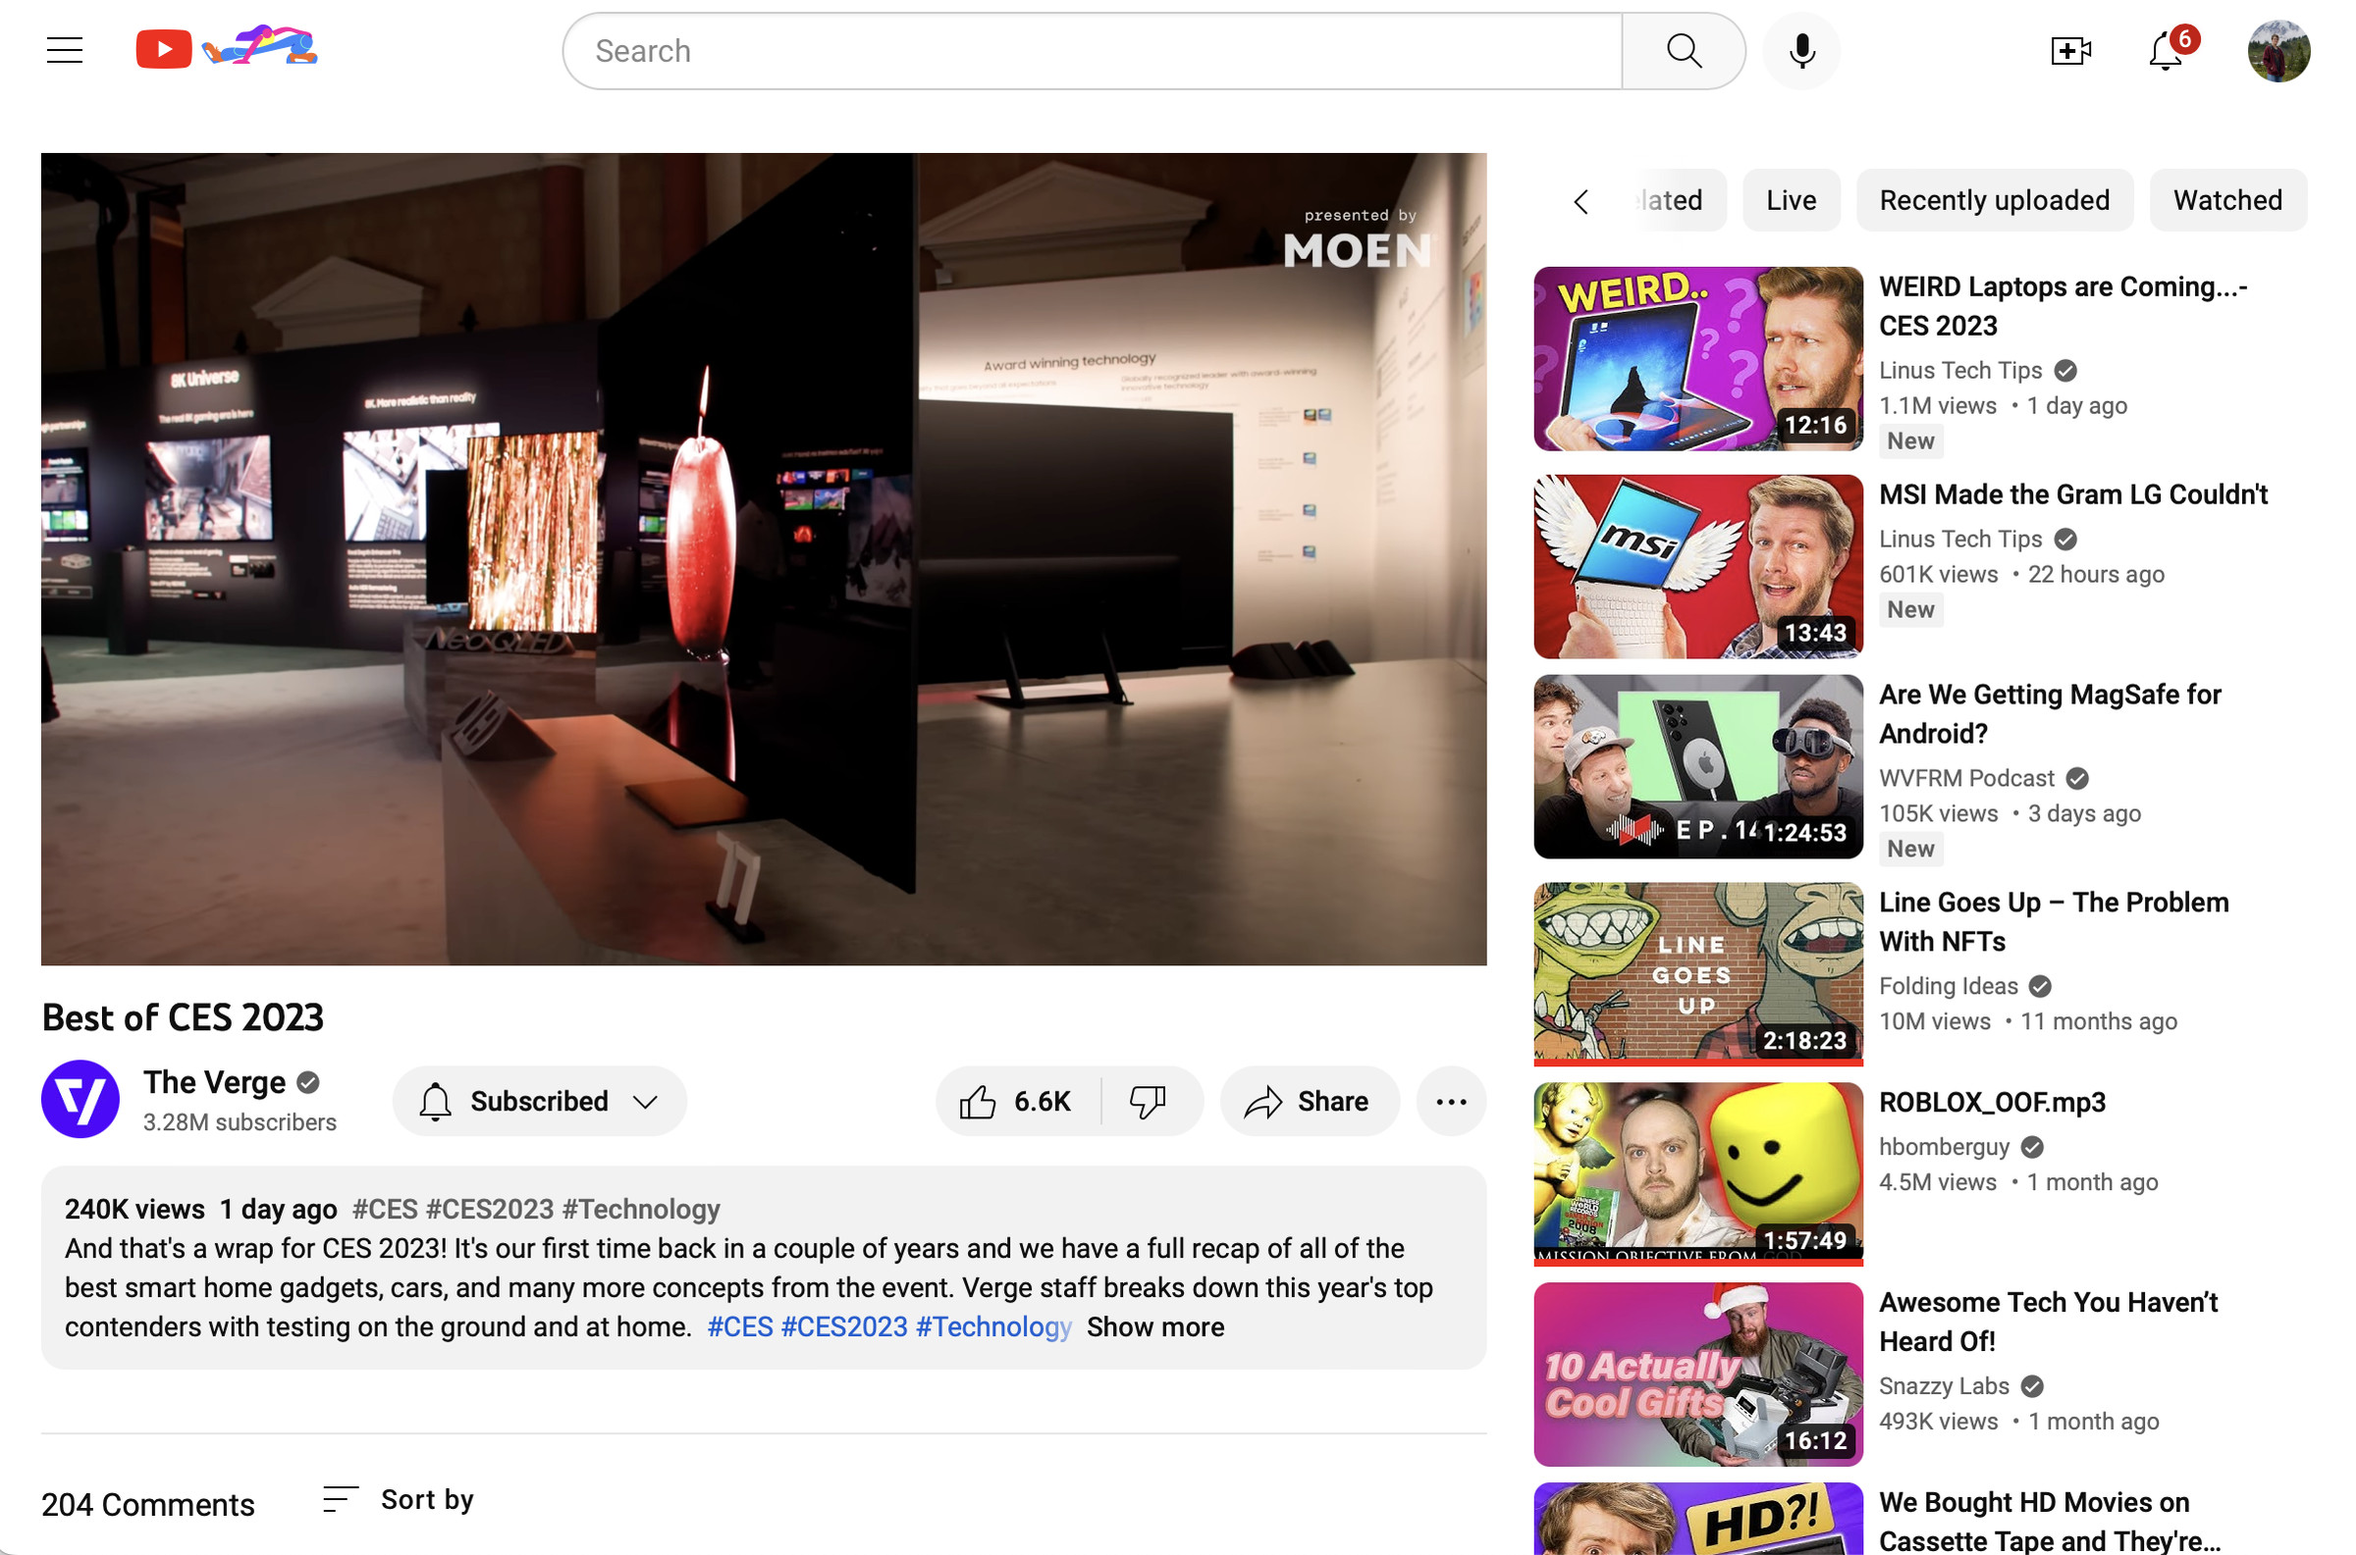Go to YouTube home via logo
Image resolution: width=2356 pixels, height=1555 pixels.
pos(227,48)
